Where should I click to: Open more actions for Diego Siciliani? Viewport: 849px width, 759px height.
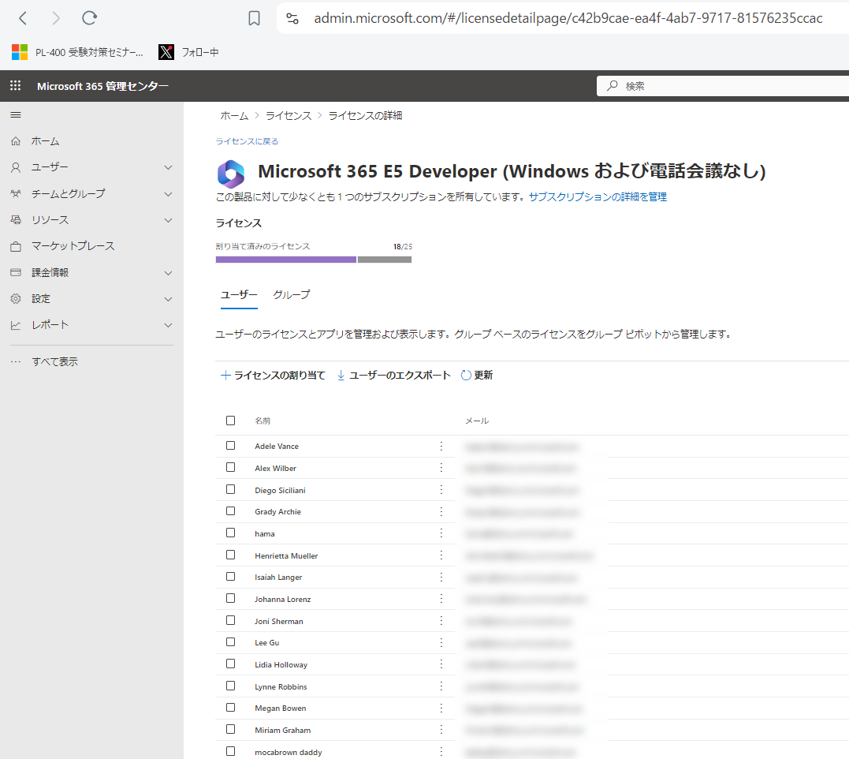click(441, 490)
